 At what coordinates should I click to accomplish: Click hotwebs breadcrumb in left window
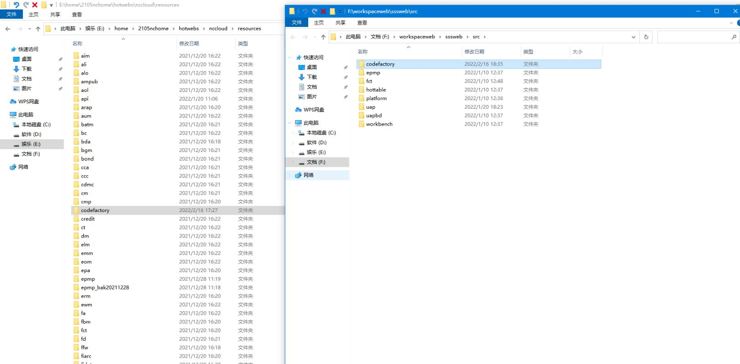[189, 29]
